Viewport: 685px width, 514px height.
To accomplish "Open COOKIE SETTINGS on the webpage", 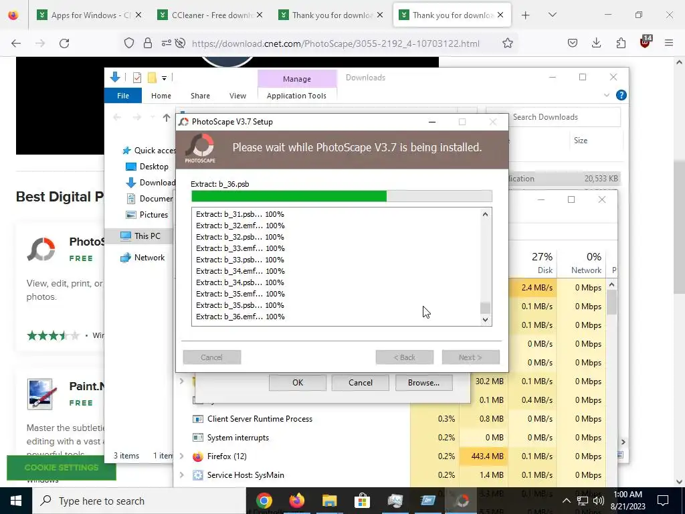I will [62, 467].
